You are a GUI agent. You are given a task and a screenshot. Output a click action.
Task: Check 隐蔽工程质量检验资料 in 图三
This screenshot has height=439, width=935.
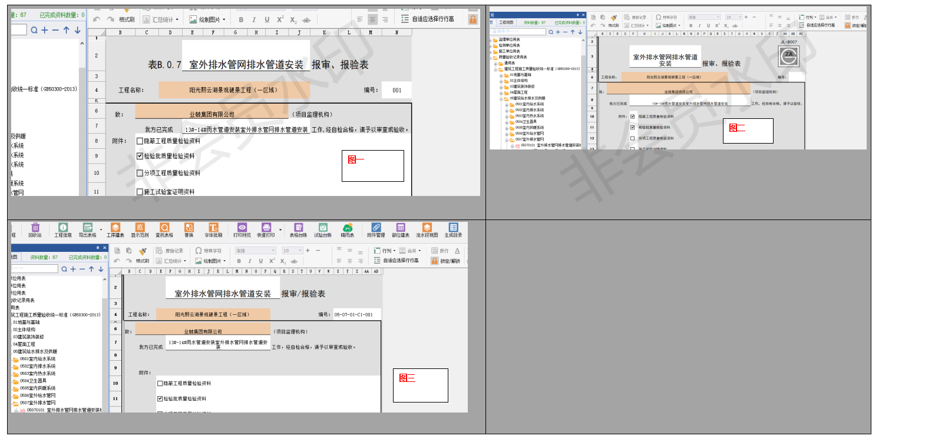[160, 384]
